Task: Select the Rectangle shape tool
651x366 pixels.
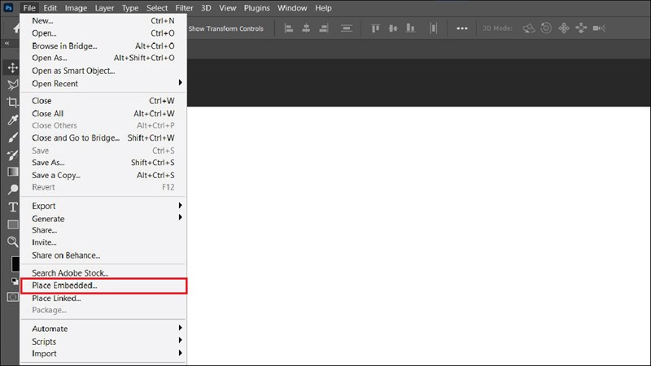Action: tap(12, 224)
